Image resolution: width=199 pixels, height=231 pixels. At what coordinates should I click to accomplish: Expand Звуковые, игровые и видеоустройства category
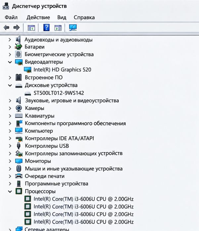(10, 101)
